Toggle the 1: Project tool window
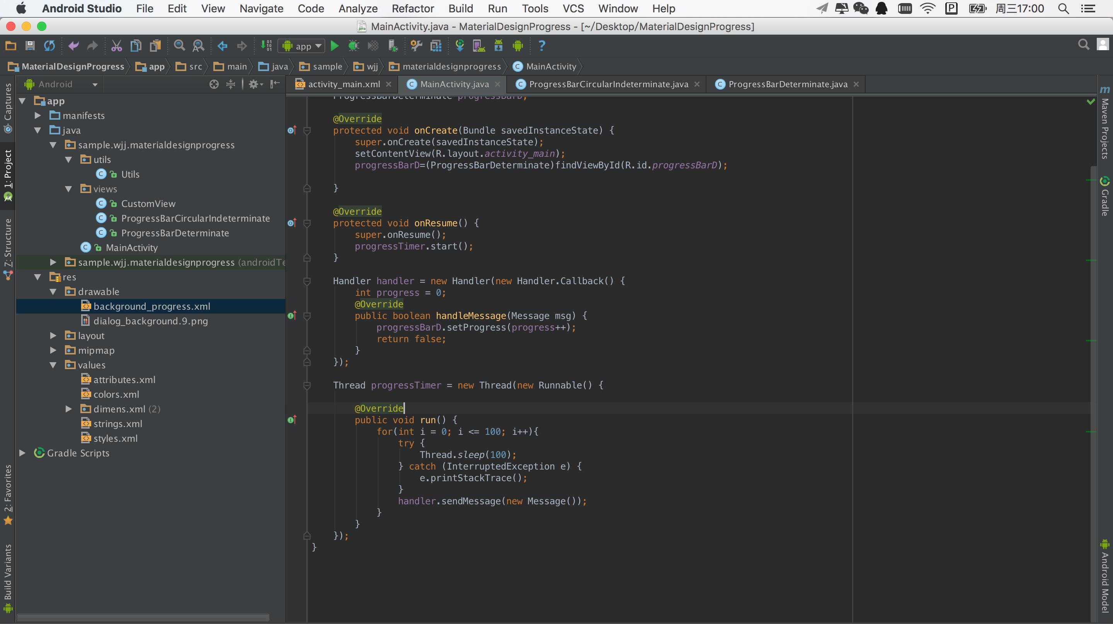Image resolution: width=1113 pixels, height=624 pixels. coord(8,175)
